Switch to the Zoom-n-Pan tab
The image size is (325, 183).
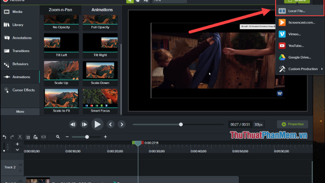tap(60, 9)
